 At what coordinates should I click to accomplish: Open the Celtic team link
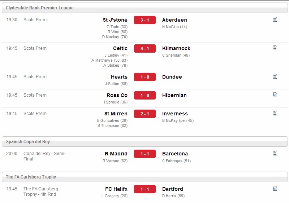point(120,48)
